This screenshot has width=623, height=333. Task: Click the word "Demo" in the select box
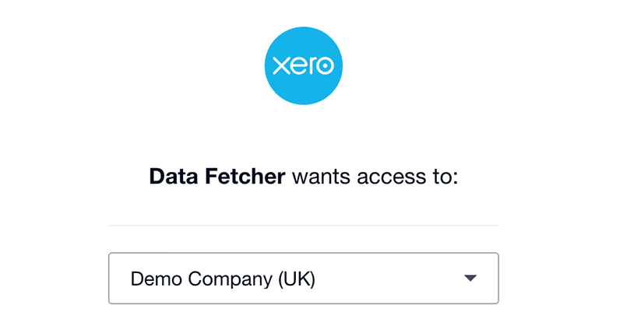(x=157, y=279)
